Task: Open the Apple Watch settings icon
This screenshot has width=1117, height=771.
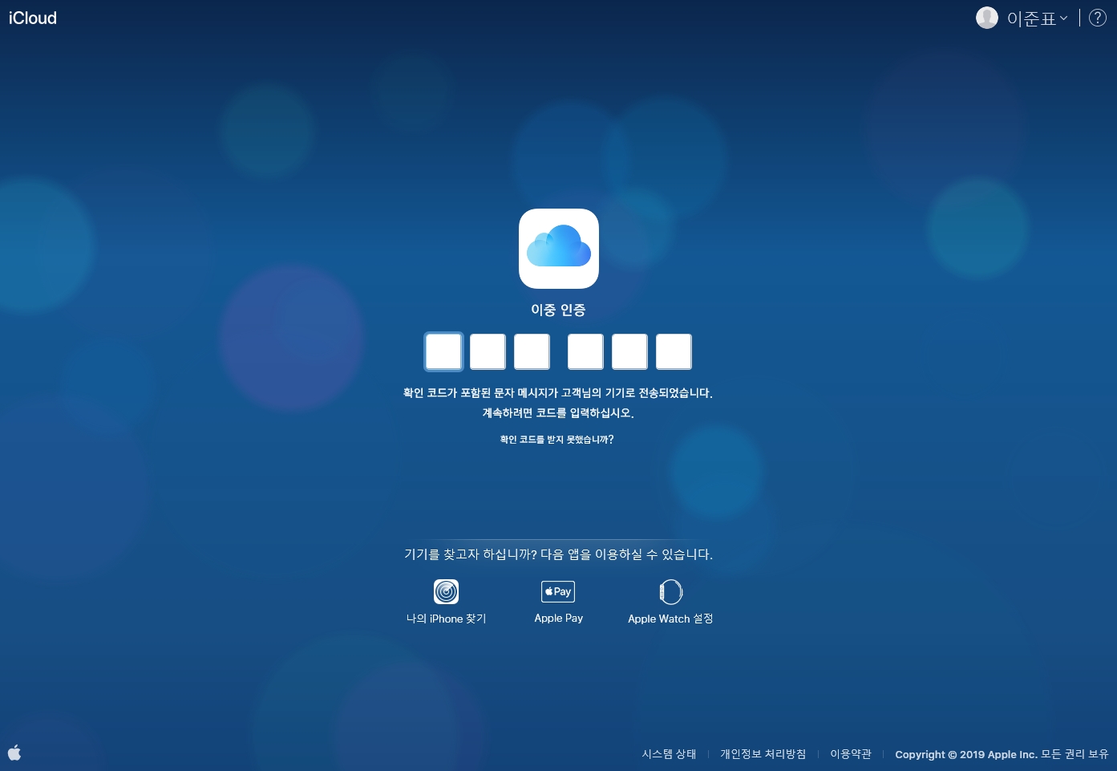Action: [670, 592]
